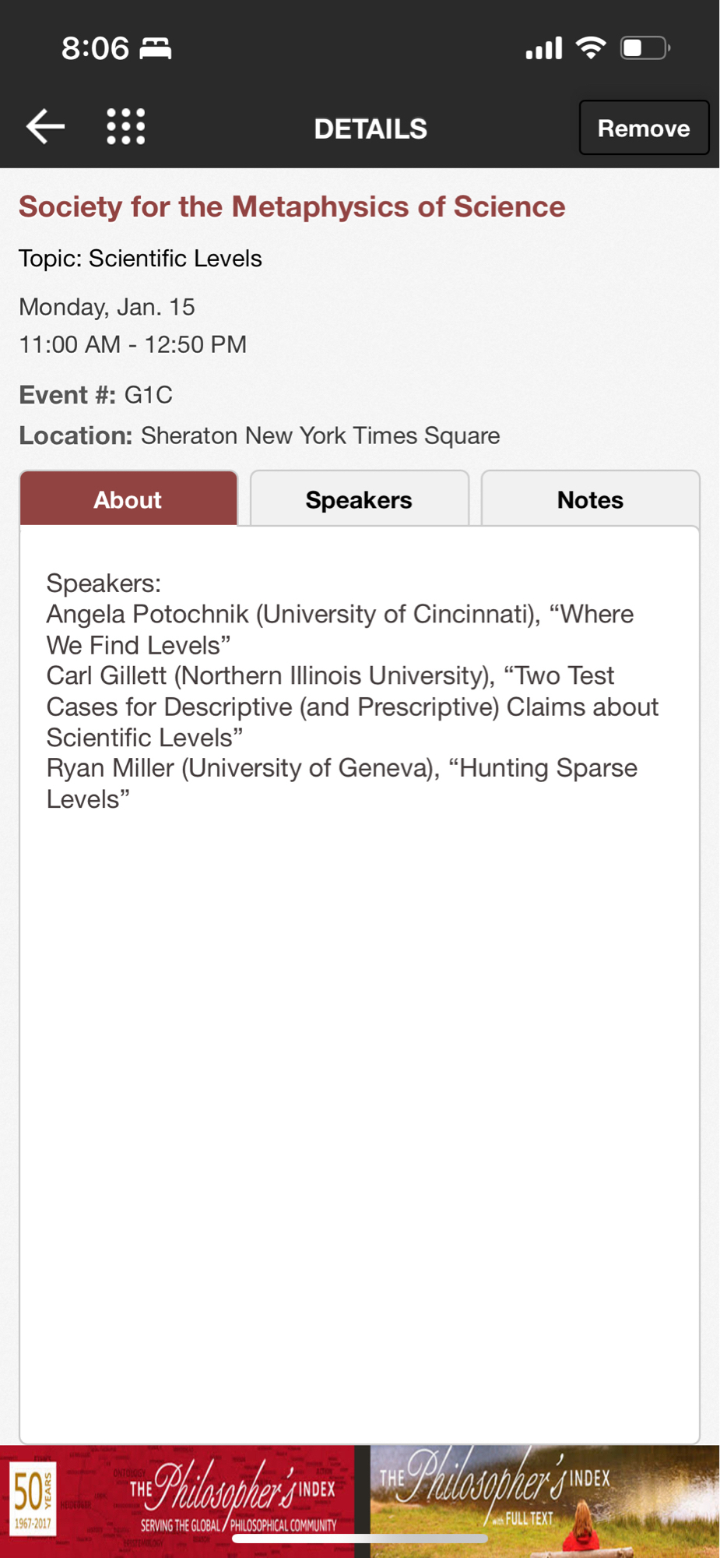Tap the 50 Years Philosopher's Index banner

[x=177, y=1500]
